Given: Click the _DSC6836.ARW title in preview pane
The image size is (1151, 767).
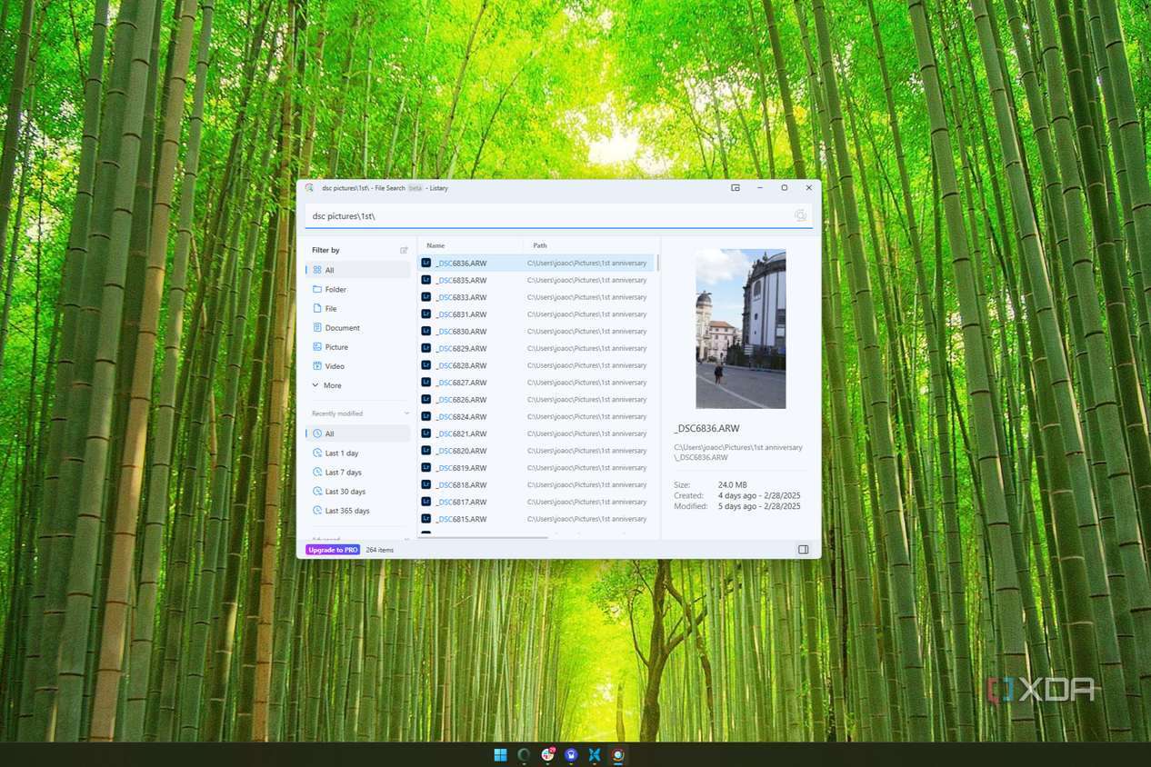Looking at the screenshot, I should [x=706, y=428].
